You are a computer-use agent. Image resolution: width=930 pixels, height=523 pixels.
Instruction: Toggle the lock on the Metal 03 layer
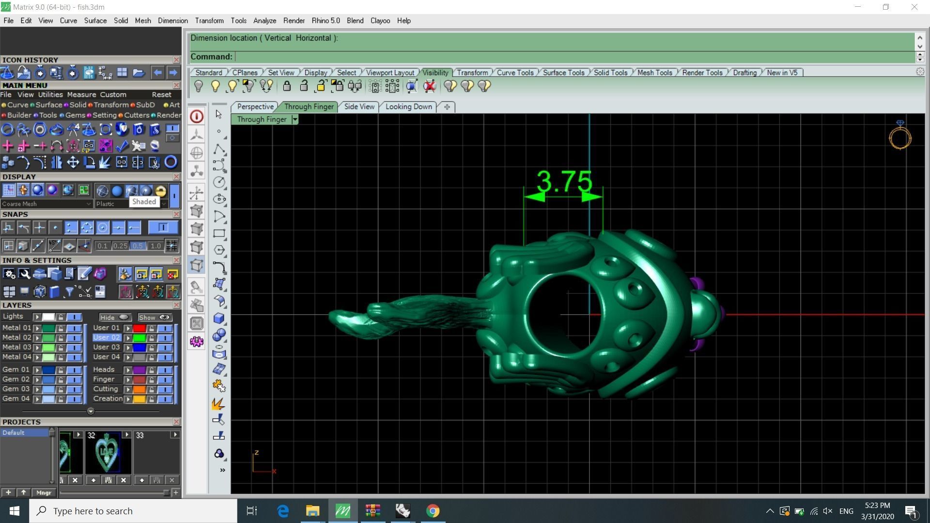[61, 348]
